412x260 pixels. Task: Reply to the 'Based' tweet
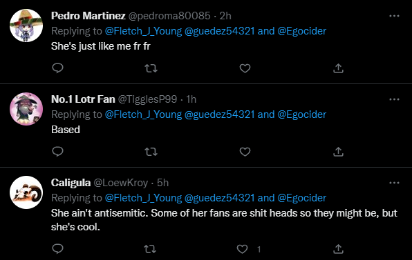click(x=58, y=152)
